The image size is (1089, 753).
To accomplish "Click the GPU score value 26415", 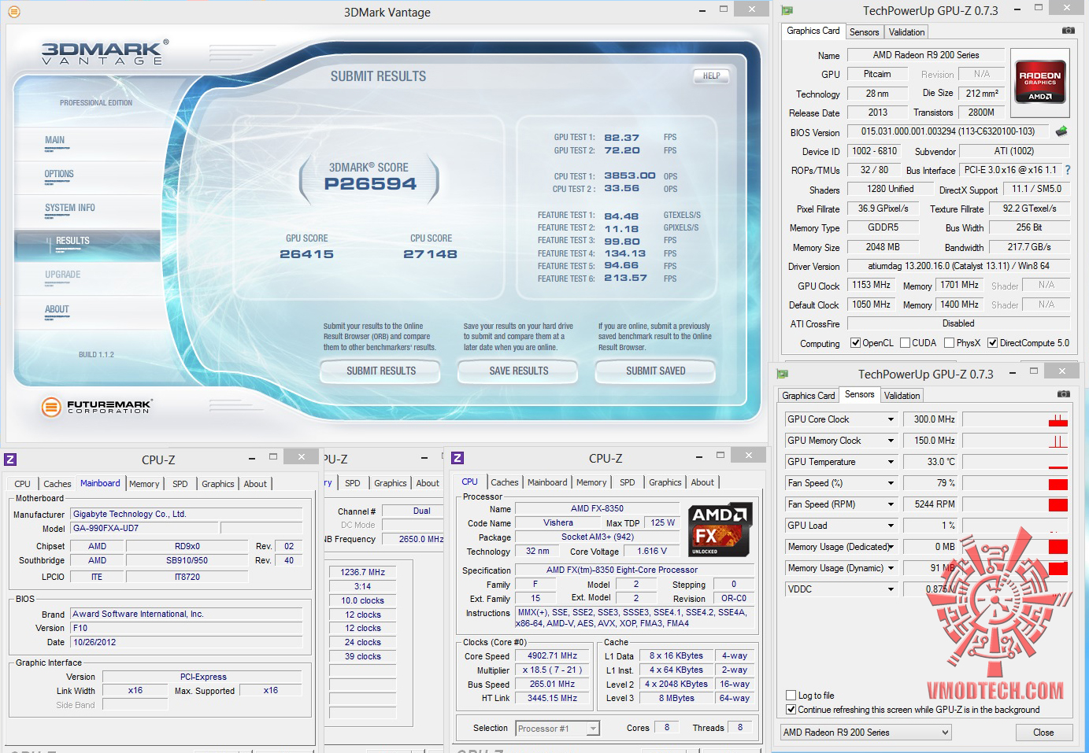I will click(307, 254).
